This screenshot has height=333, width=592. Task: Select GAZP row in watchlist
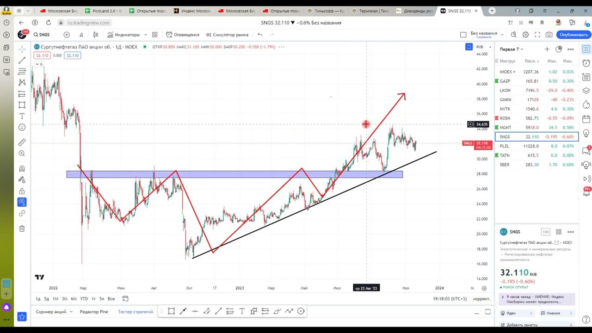(x=536, y=81)
